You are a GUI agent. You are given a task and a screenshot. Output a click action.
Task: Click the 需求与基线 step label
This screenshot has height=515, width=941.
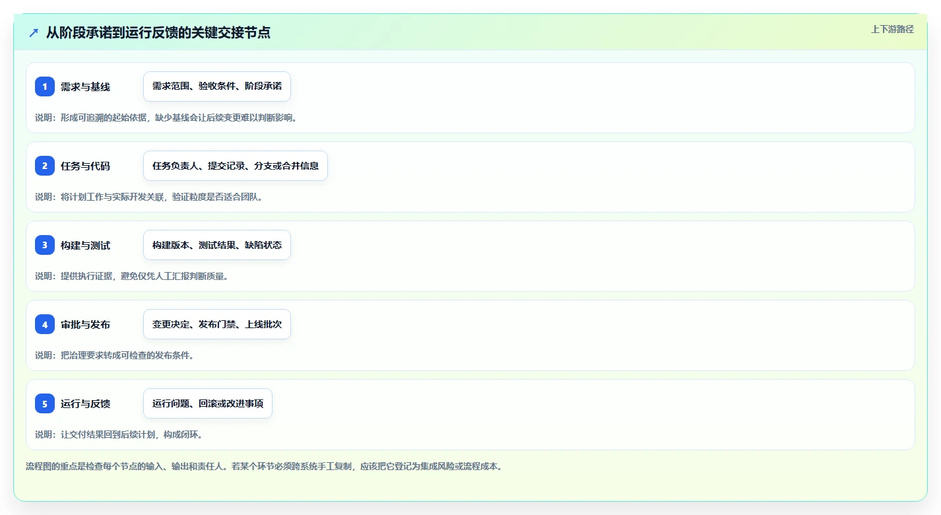click(85, 86)
